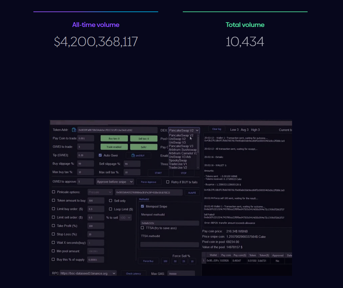
Task: Enable TTSA (try to save ass)
Action: tap(142, 228)
